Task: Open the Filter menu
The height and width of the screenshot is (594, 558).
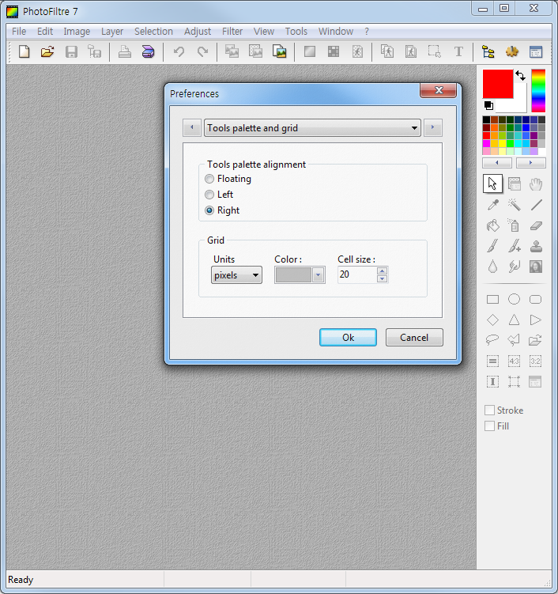Action: [x=232, y=32]
